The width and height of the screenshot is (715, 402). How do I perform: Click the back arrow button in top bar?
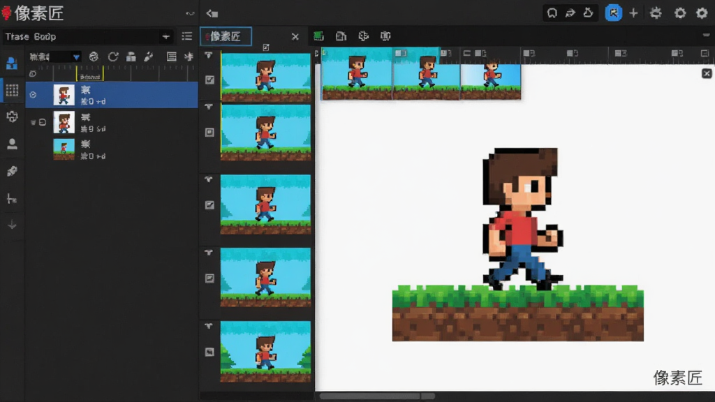(x=212, y=13)
